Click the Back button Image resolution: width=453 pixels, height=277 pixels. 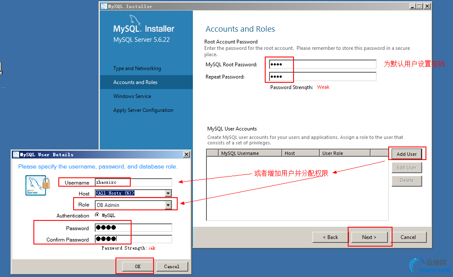tap(330, 237)
